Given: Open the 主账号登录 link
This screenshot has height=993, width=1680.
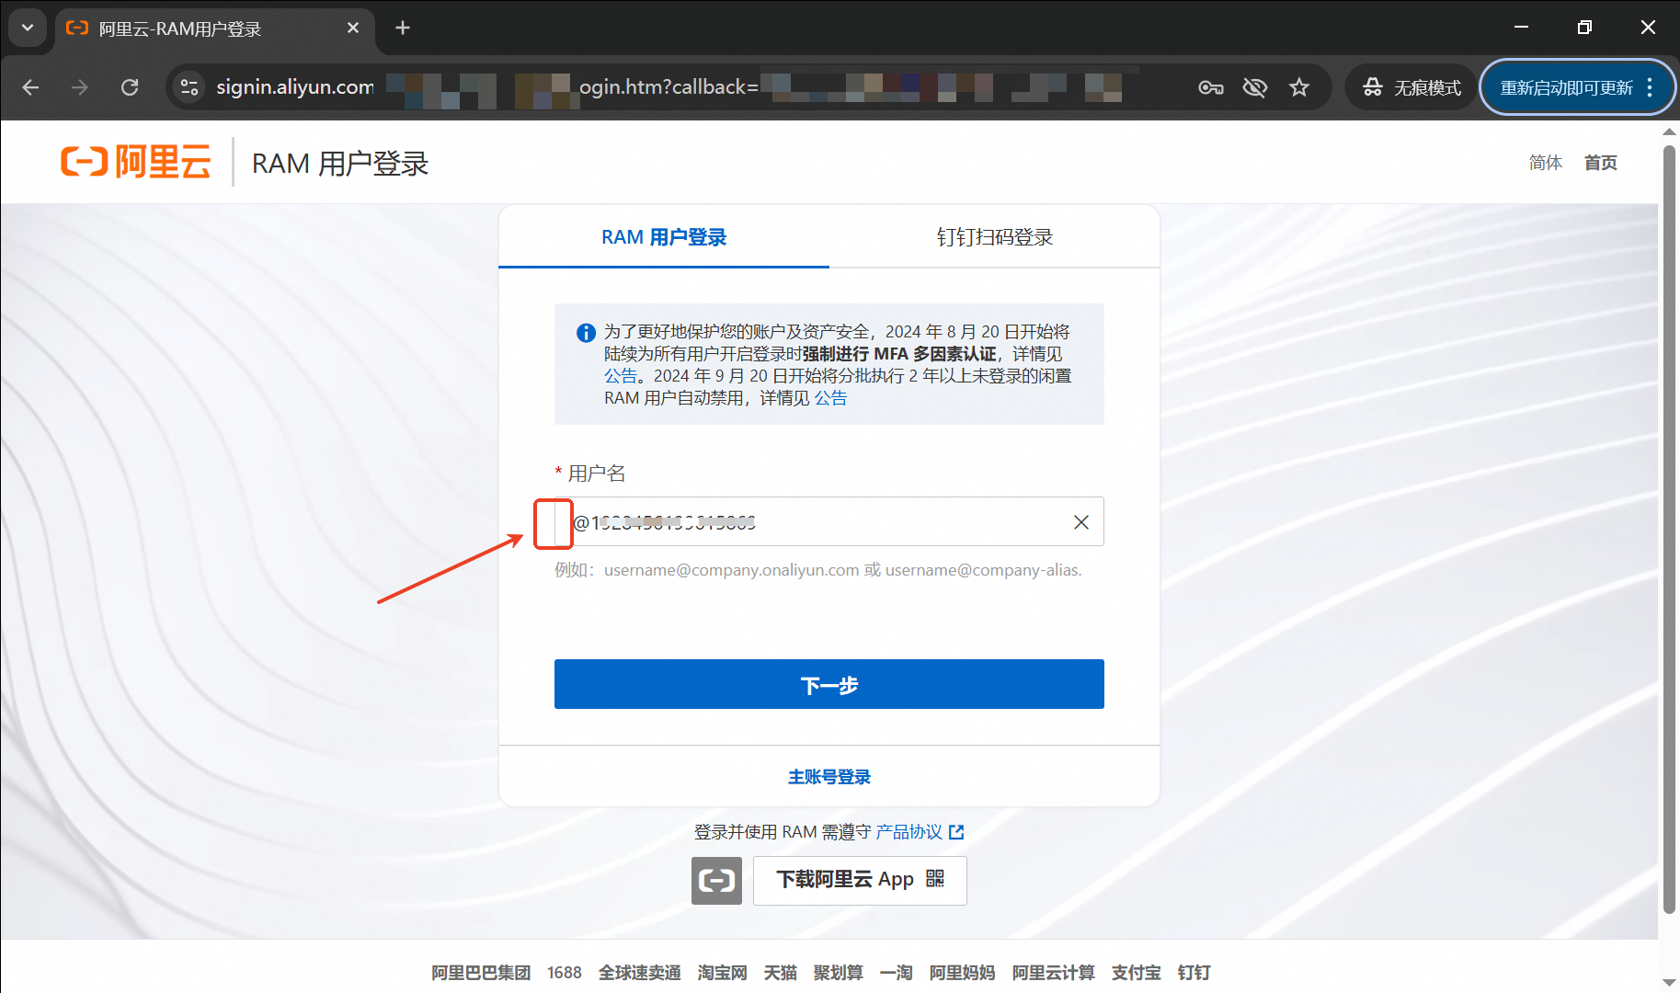Looking at the screenshot, I should pyautogui.click(x=829, y=777).
